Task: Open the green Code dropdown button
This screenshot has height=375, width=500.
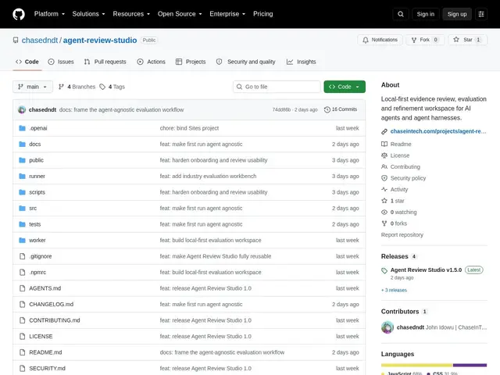Action: point(345,87)
